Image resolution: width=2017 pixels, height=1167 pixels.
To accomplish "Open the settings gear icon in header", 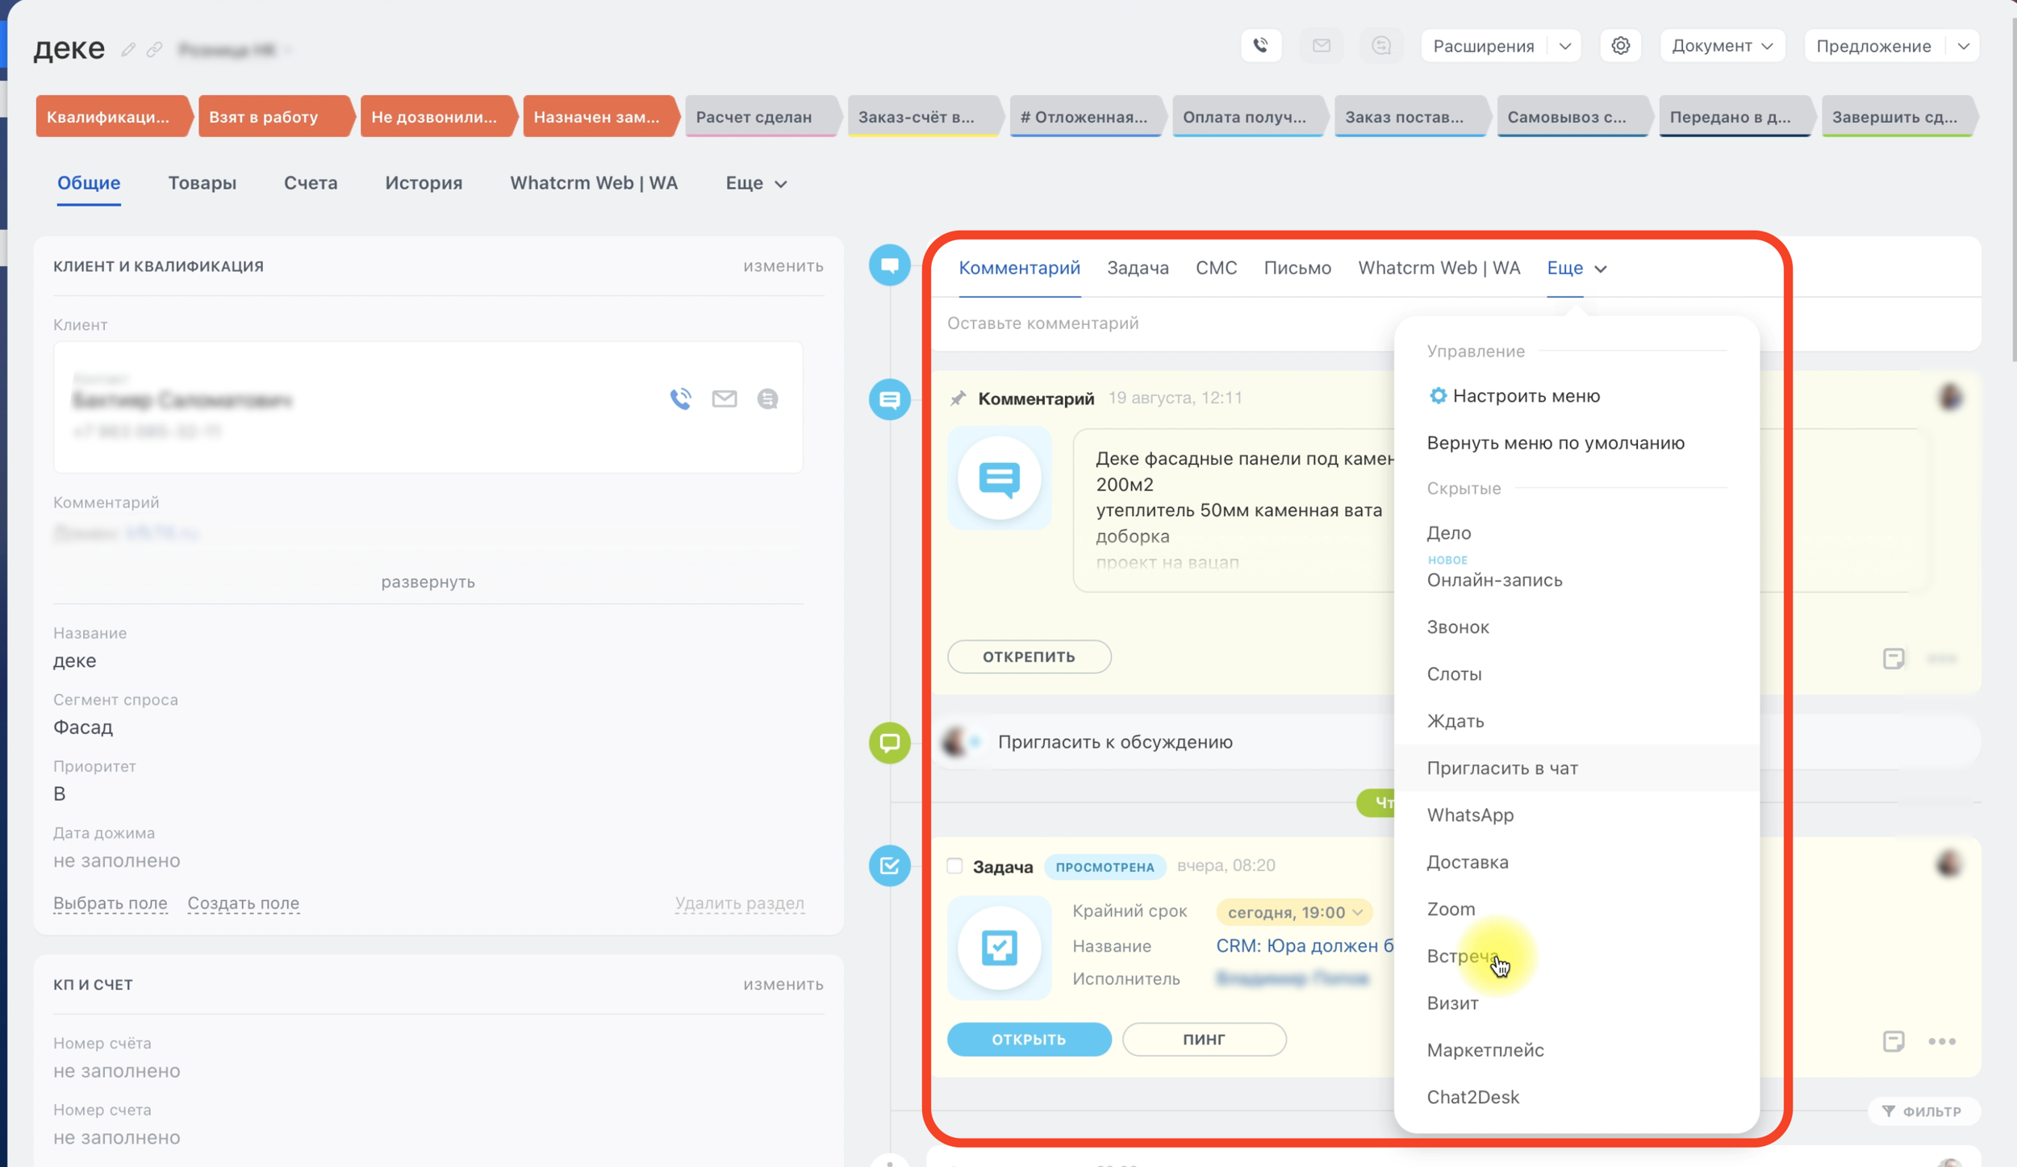I will [x=1620, y=46].
